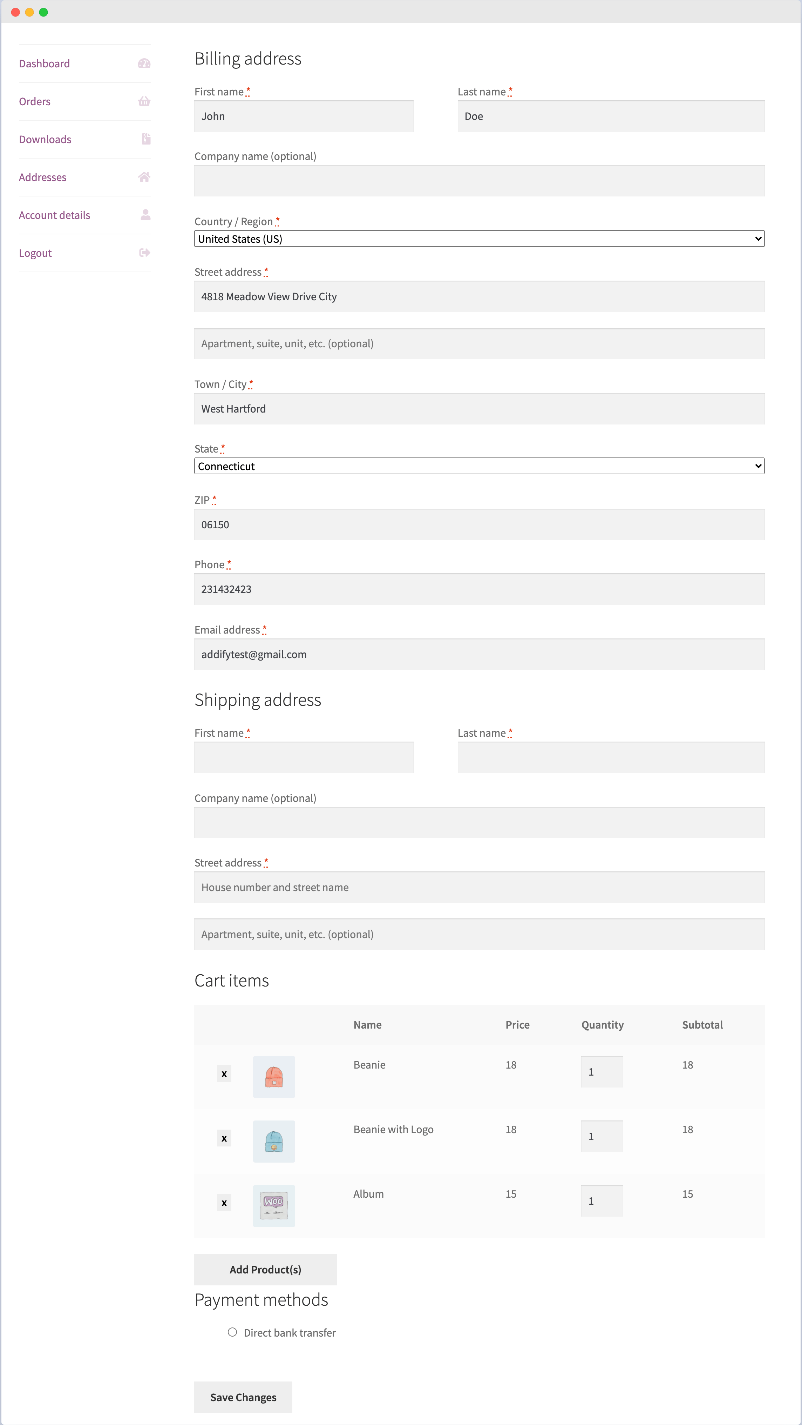Click the Addresses home icon

[144, 177]
